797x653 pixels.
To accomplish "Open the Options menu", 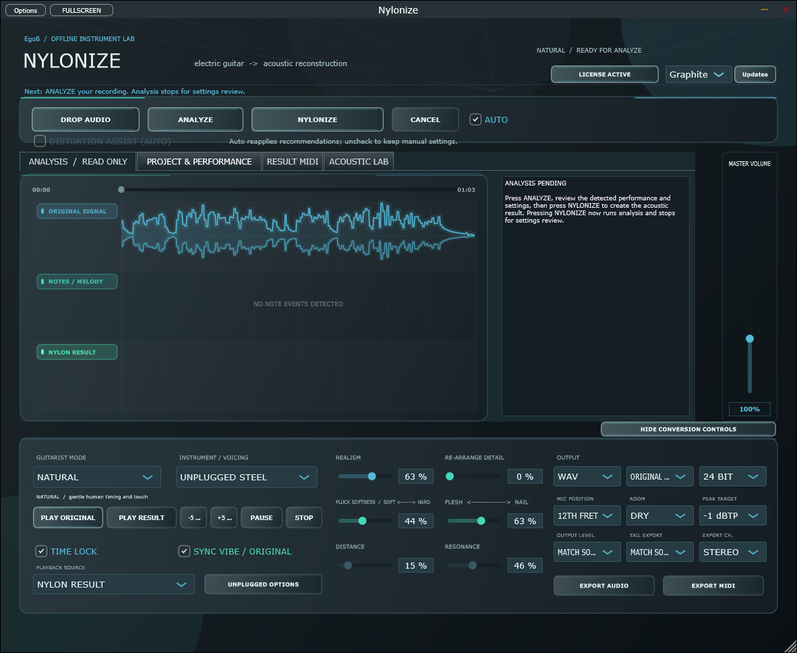I will click(26, 10).
